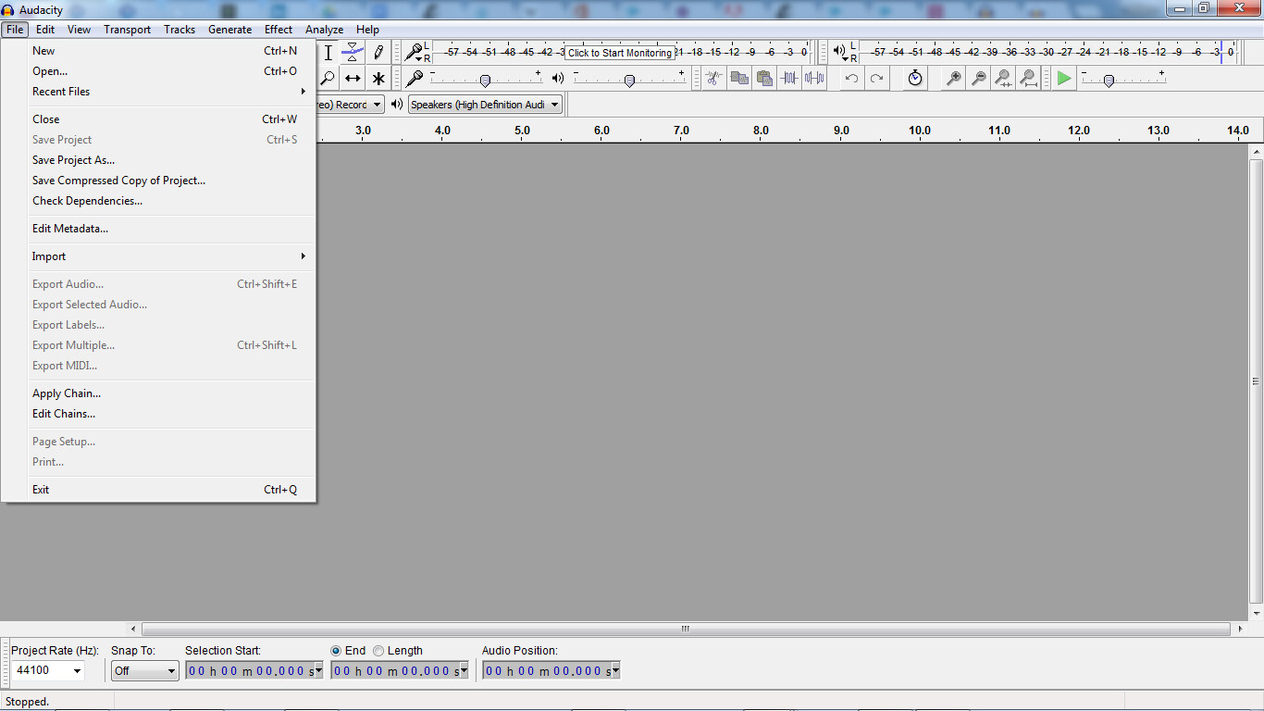Viewport: 1264px width, 711px height.
Task: Click the Paste icon on the toolbar
Action: (x=764, y=79)
